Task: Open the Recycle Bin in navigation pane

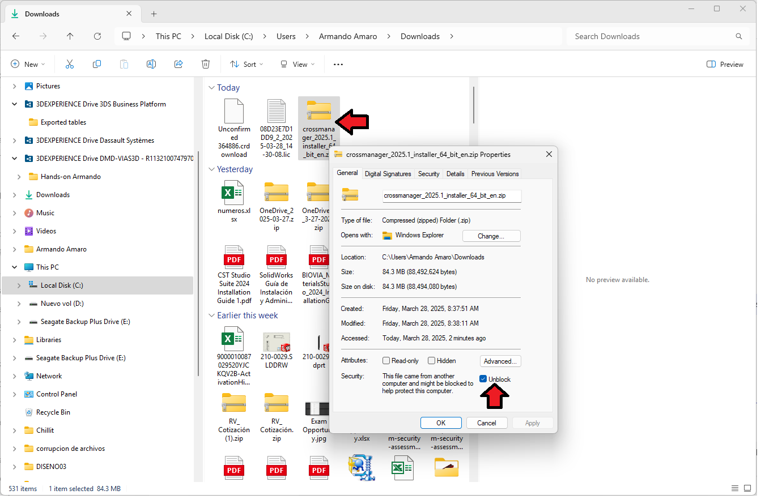Action: [53, 412]
